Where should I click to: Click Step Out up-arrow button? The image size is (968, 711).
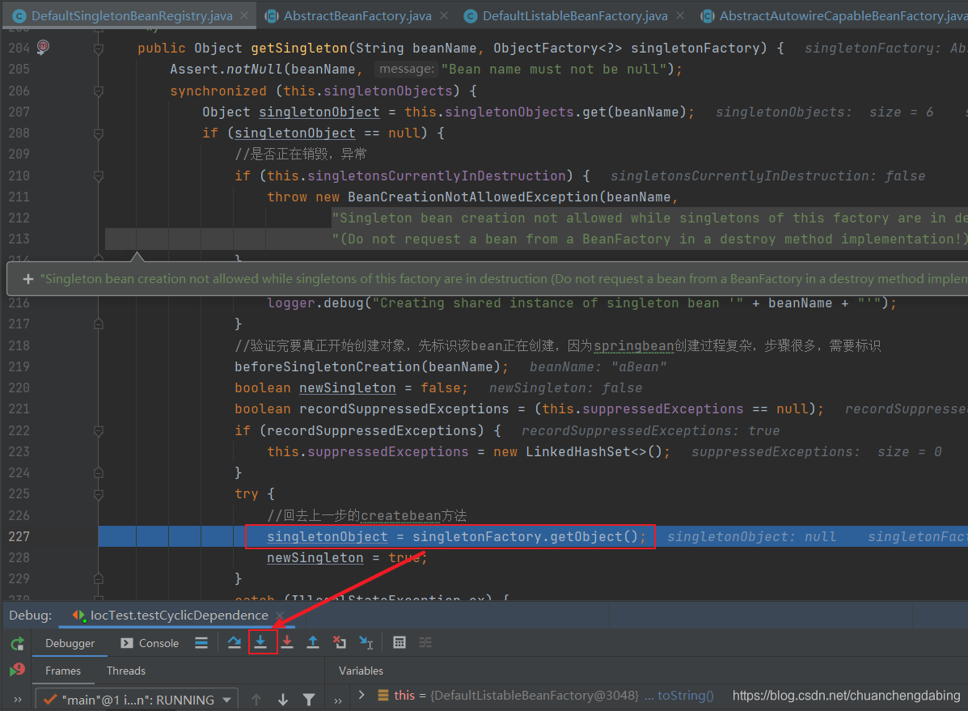point(313,642)
